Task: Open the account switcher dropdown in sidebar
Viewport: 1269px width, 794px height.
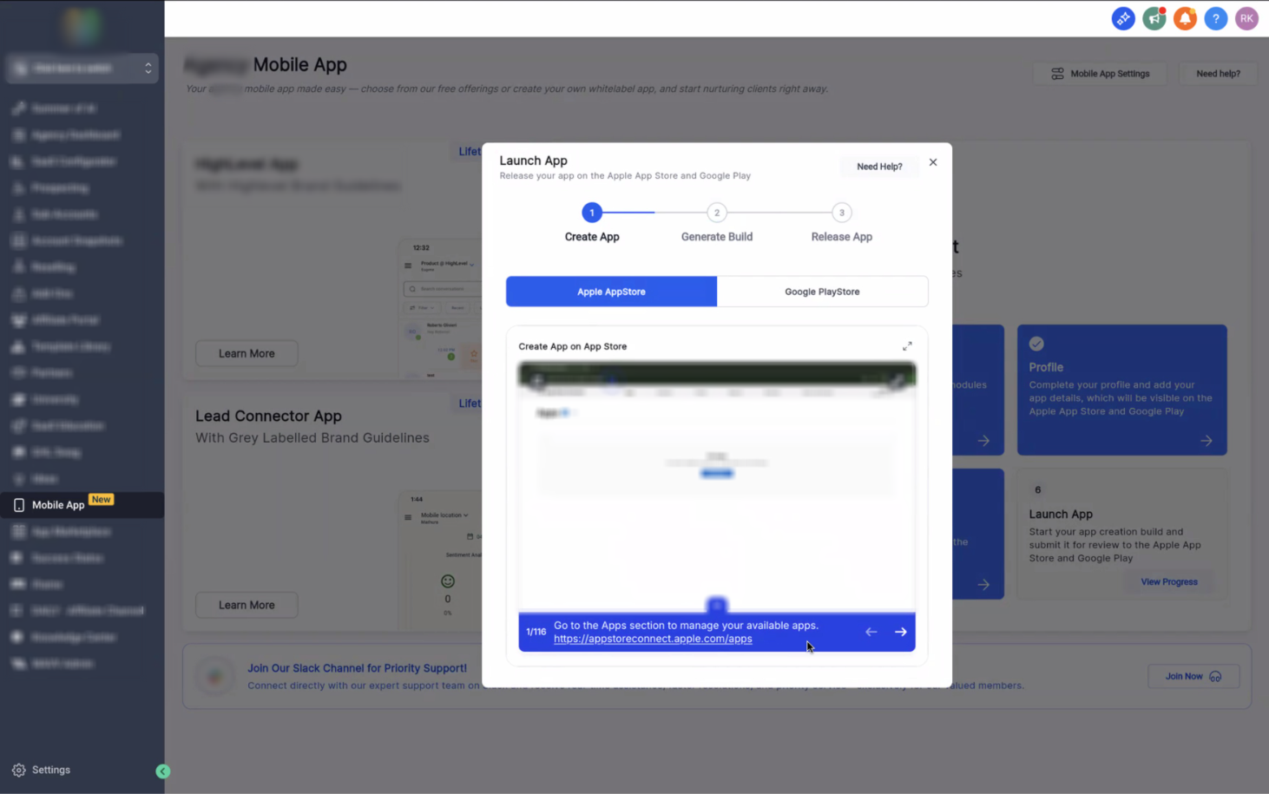Action: [x=82, y=68]
